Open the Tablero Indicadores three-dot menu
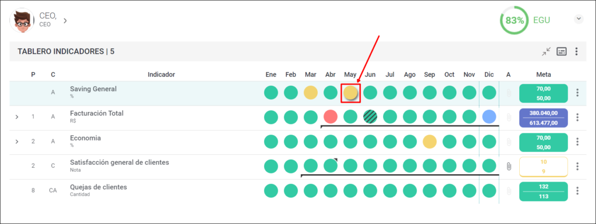The height and width of the screenshot is (224, 596). coord(577,52)
